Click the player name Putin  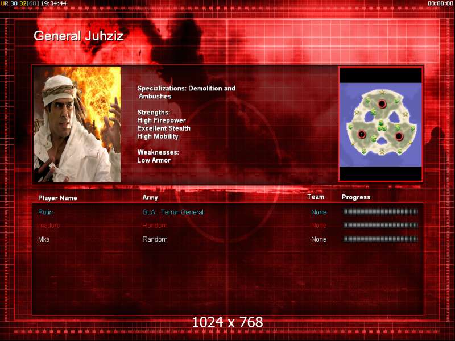click(45, 212)
